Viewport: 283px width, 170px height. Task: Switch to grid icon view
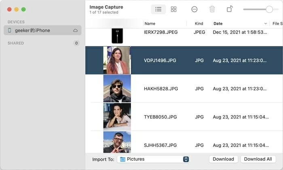[x=174, y=9]
